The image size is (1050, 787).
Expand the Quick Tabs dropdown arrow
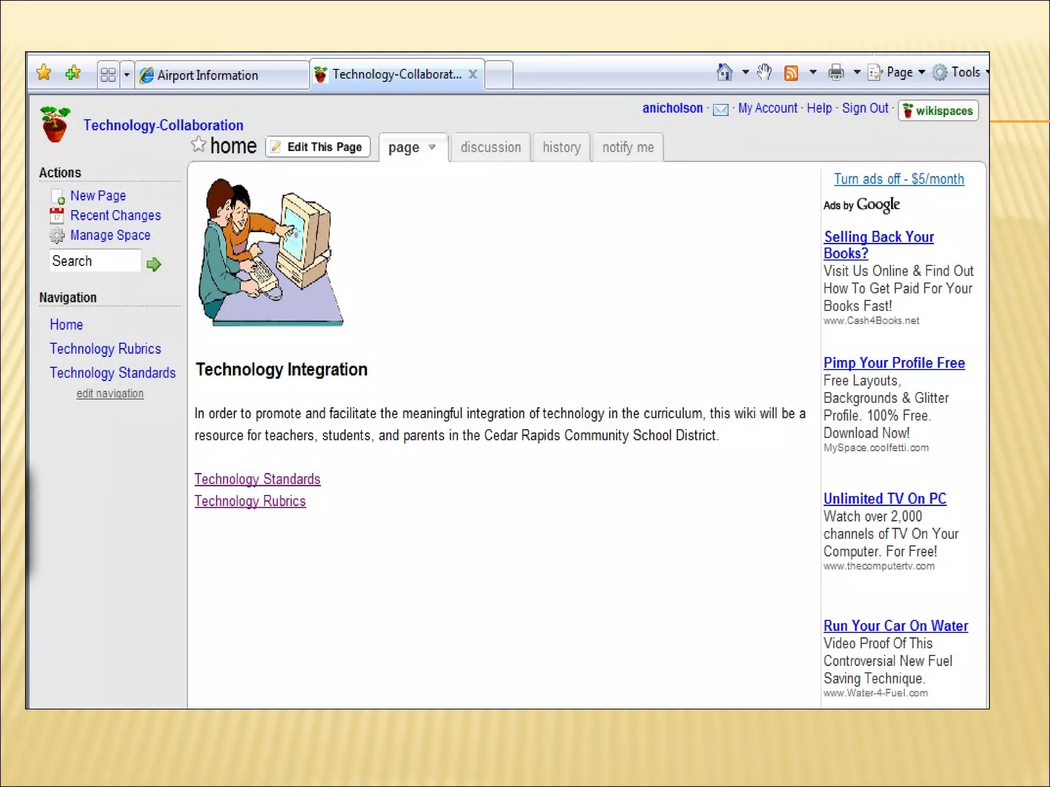click(127, 75)
